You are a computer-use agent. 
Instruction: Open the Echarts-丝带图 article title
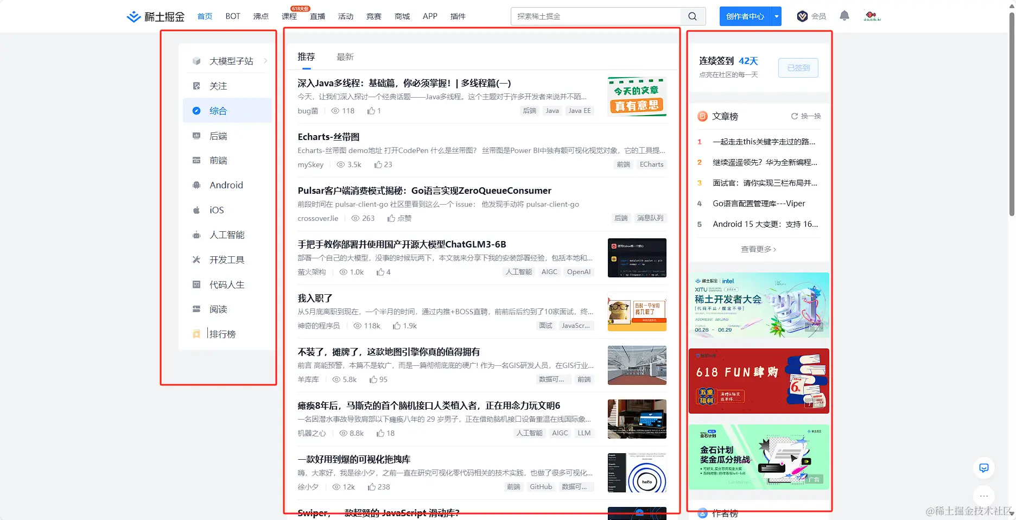pyautogui.click(x=328, y=137)
